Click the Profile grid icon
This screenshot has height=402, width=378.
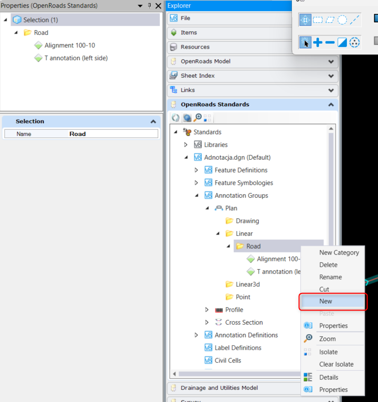(219, 310)
